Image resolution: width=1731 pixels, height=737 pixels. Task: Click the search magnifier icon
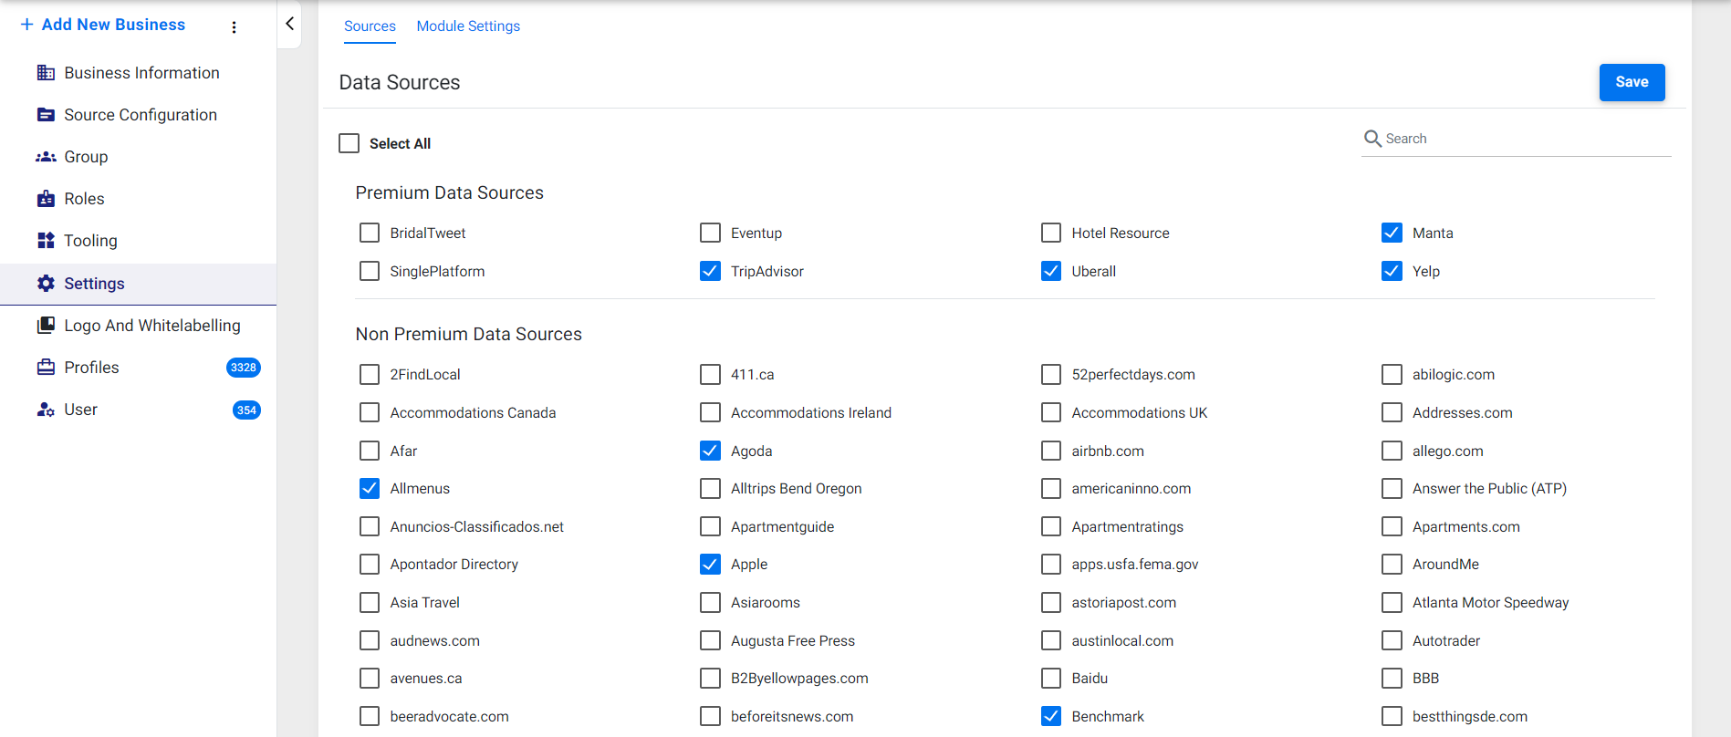click(x=1372, y=139)
